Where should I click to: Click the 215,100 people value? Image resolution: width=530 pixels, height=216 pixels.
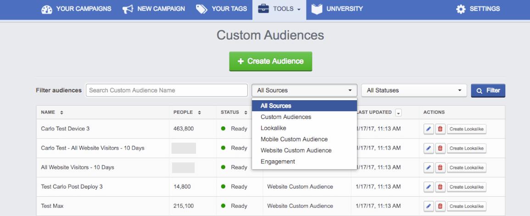coord(184,206)
